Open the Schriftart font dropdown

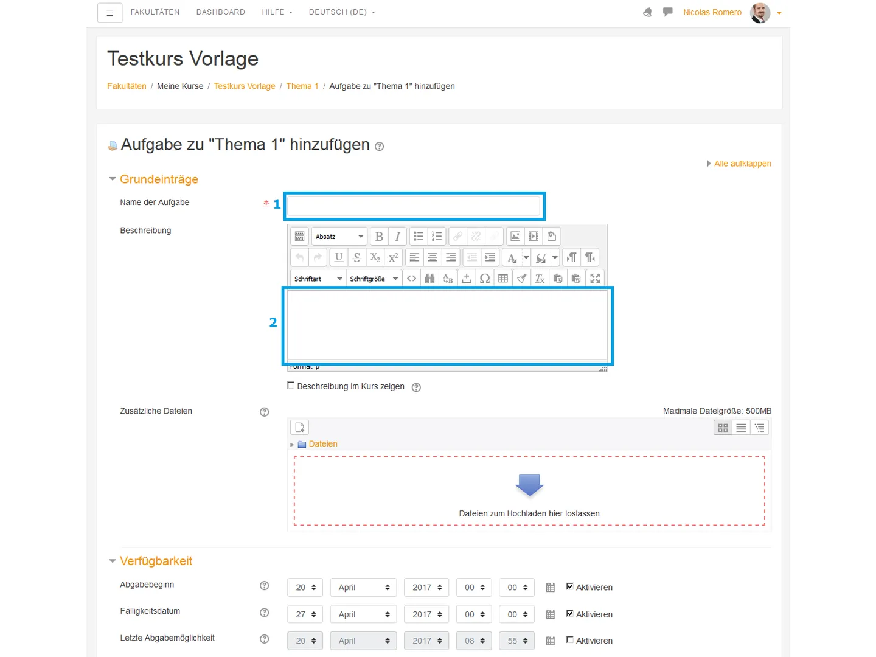click(318, 279)
